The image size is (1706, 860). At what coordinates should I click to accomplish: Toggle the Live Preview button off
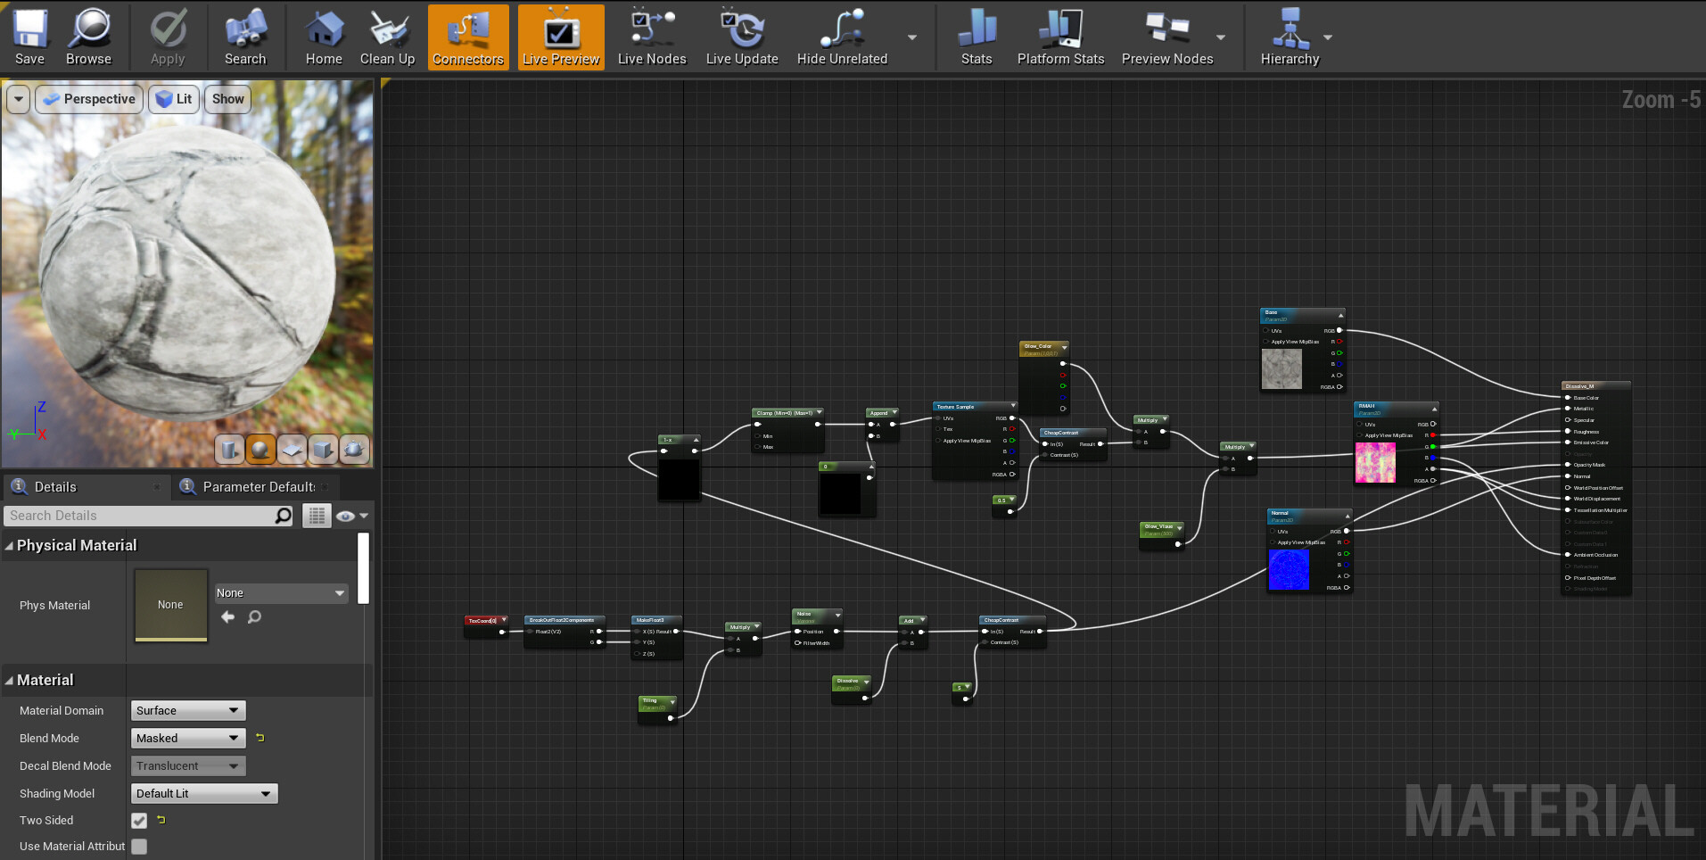tap(561, 37)
